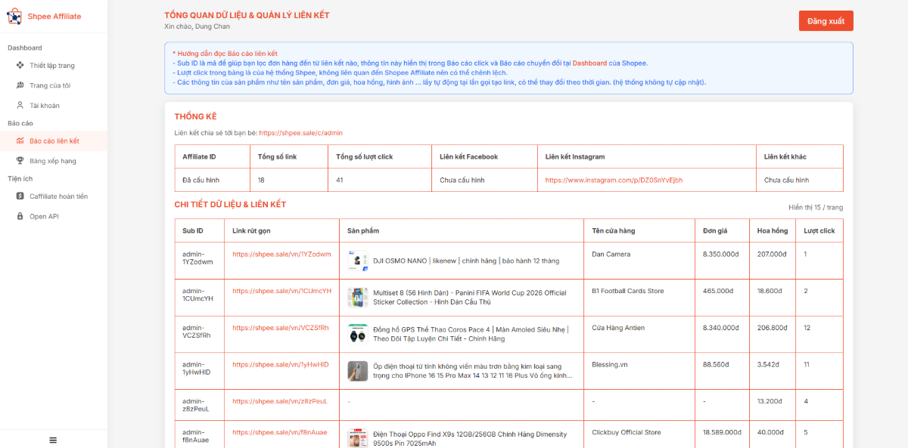Toggle the hamburger menu at sidebar bottom

pos(53,440)
